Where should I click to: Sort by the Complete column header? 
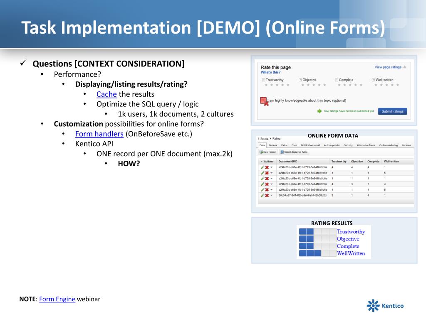[373, 162]
